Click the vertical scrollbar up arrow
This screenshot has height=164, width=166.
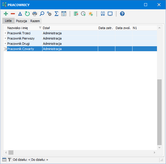pos(159,28)
